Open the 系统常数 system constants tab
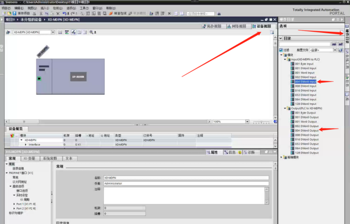Image resolution: width=350 pixels, height=224 pixels. pos(50,158)
